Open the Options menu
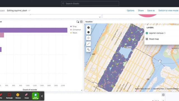 (x=131, y=11)
